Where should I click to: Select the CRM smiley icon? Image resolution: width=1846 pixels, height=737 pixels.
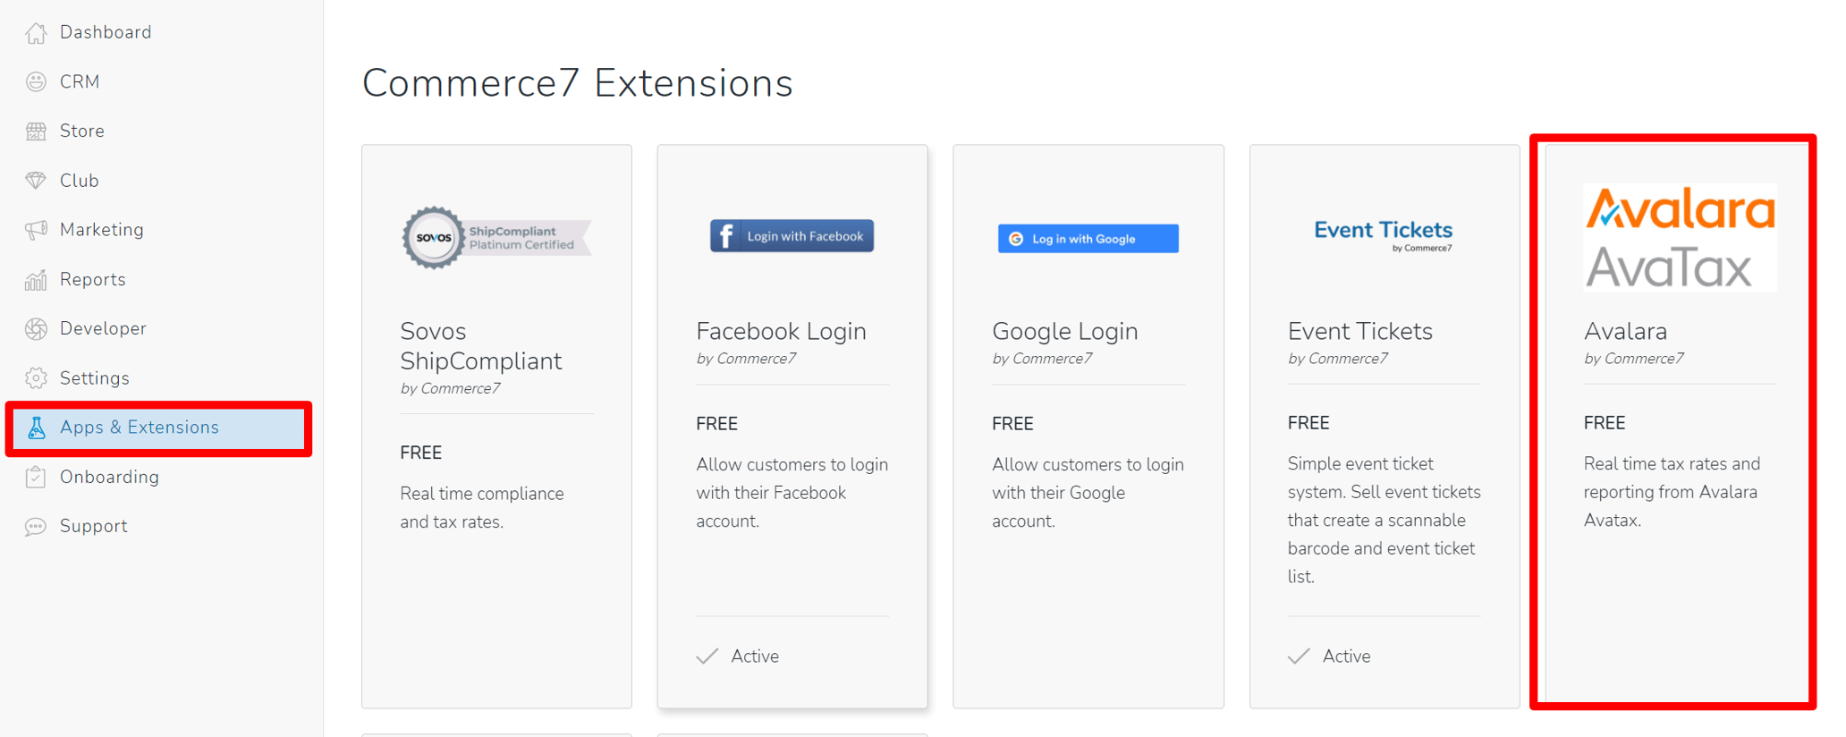pos(36,80)
